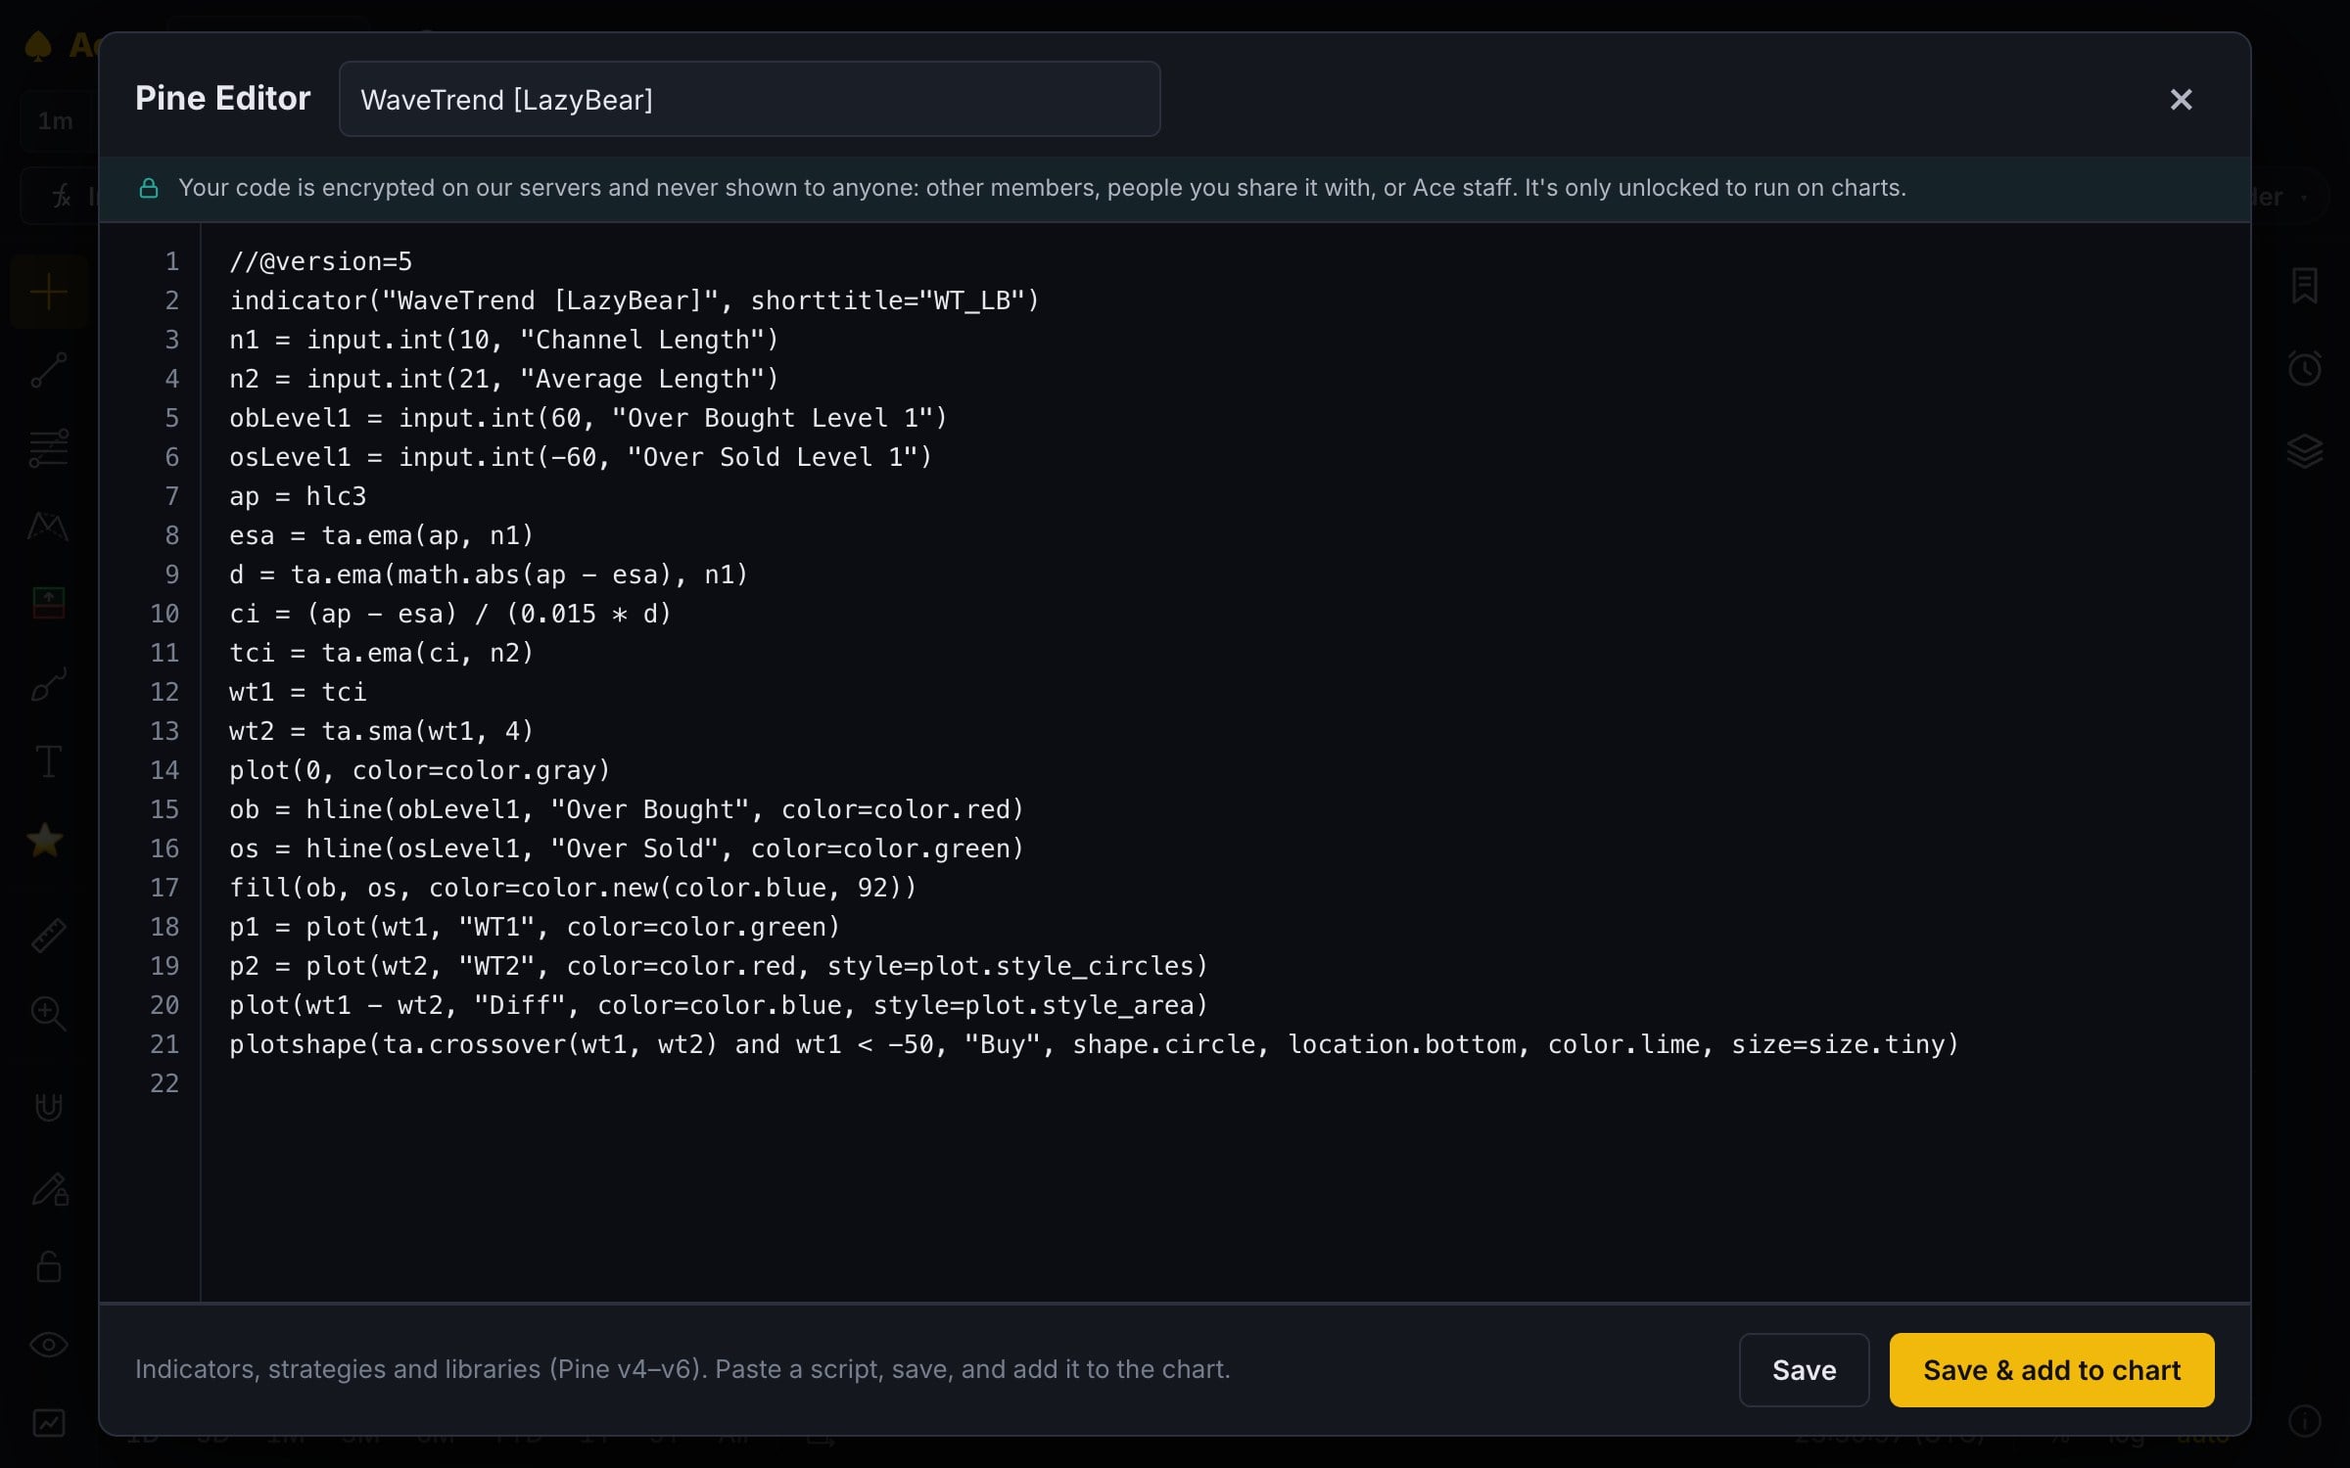The height and width of the screenshot is (1468, 2350).
Task: Click line number 10 in the gutter
Action: (164, 614)
